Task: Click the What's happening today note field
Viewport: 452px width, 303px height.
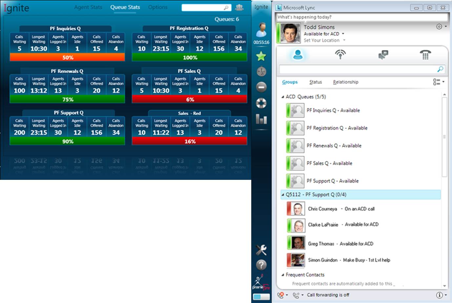Action: point(362,17)
